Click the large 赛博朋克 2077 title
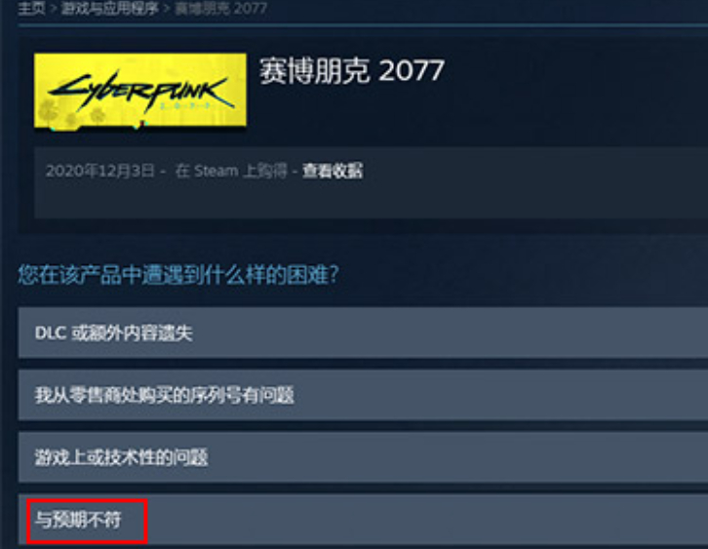 [352, 71]
